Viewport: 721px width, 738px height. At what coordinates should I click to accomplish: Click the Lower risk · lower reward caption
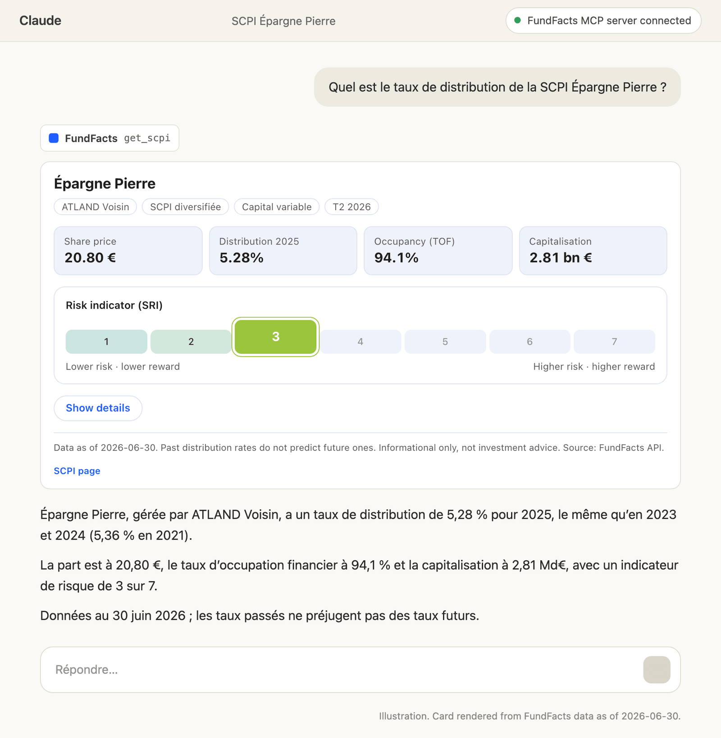tap(123, 367)
